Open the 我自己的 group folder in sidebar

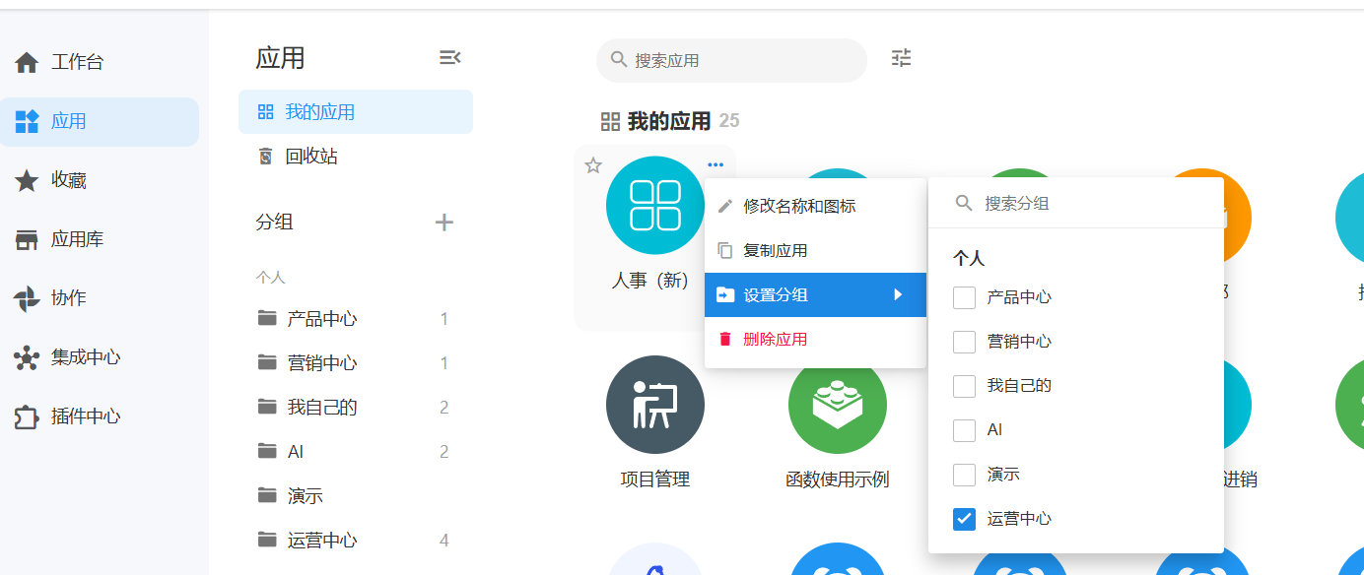(321, 408)
